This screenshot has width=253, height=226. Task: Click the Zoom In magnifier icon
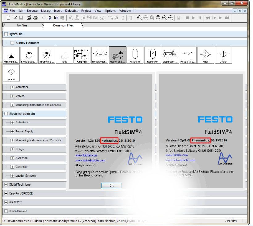[x=164, y=18]
